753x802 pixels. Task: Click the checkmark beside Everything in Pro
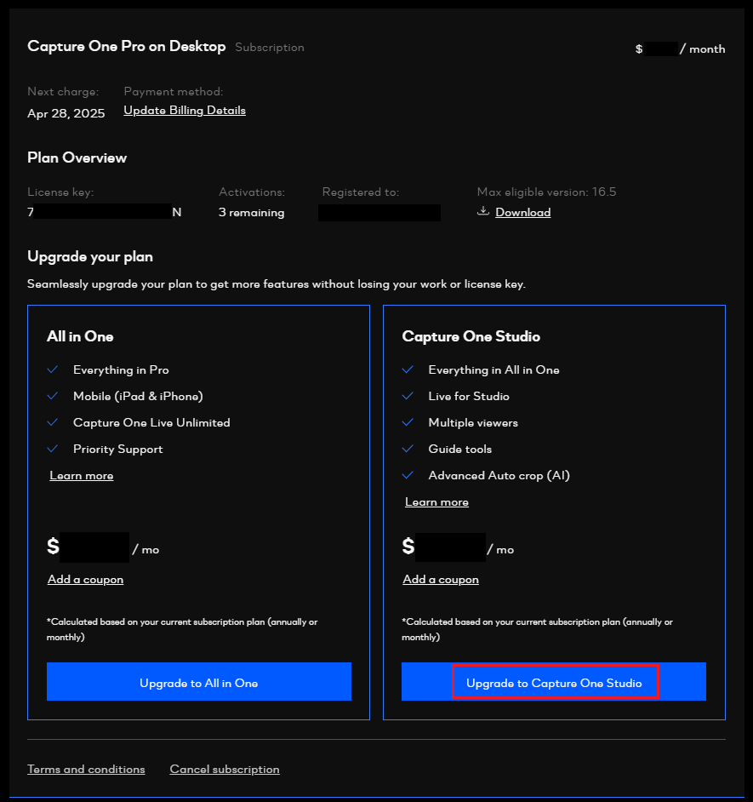point(53,369)
